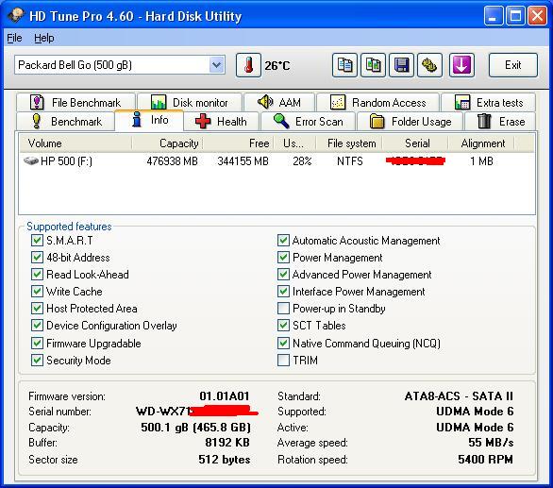Switch to the Health tab
553x488 pixels.
221,122
